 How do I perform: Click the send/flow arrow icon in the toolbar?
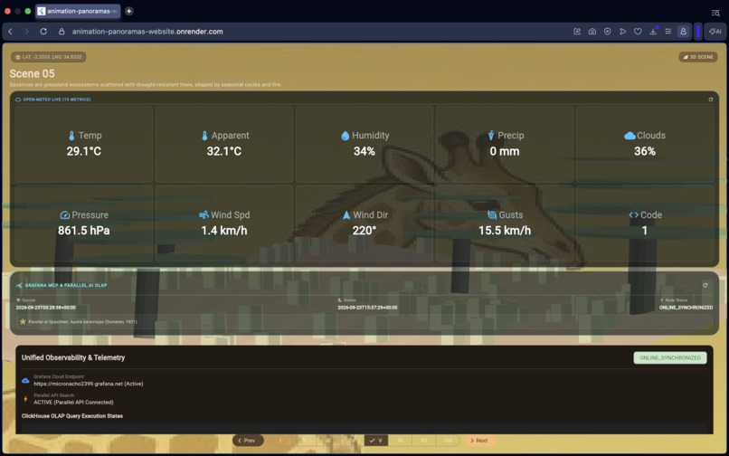(x=622, y=32)
